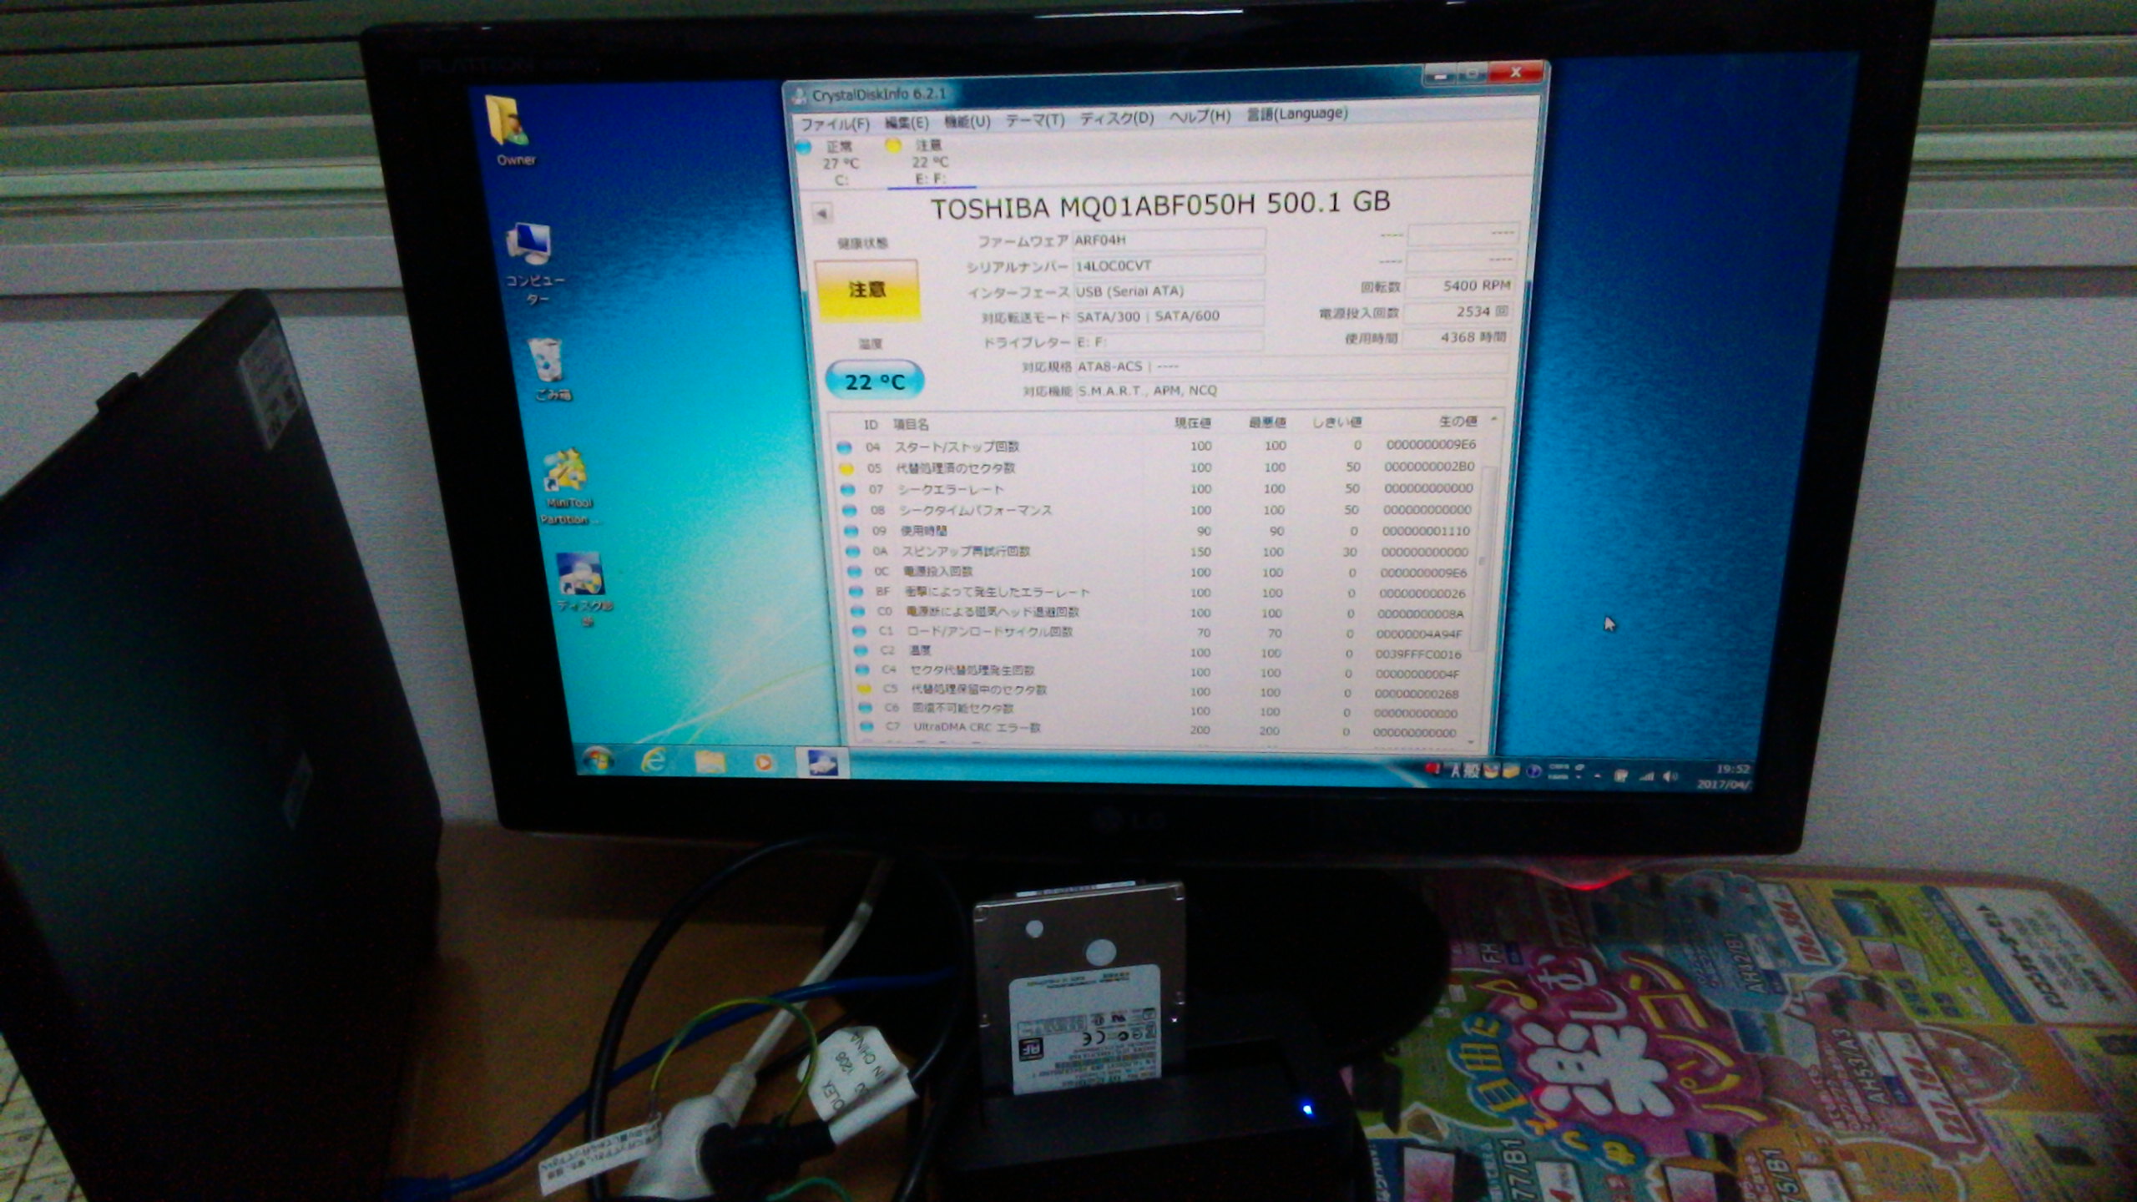The width and height of the screenshot is (2137, 1202).
Task: Select row 08 シークタイムパフォーマンス
Action: click(x=1160, y=510)
